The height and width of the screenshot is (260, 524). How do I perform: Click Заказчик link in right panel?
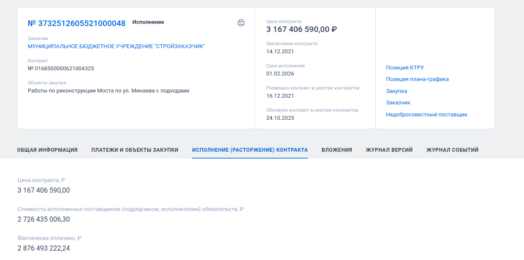(x=398, y=102)
